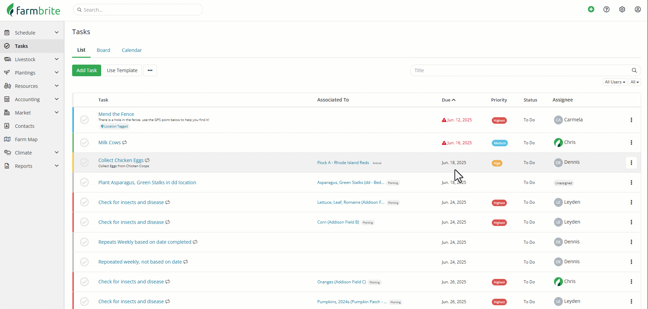
Task: Click High priority badge on Collect Chicken Eggs
Action: tap(497, 163)
